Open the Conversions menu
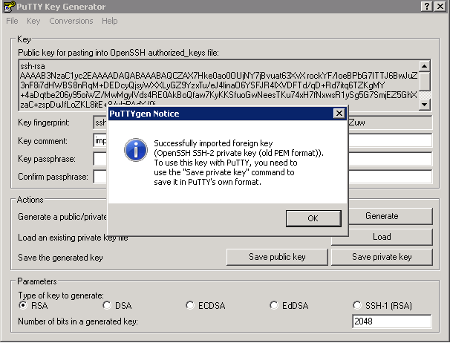The height and width of the screenshot is (343, 450). click(x=71, y=21)
